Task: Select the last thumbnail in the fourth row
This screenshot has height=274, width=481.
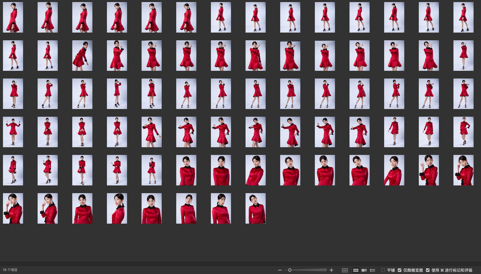Action: click(463, 132)
